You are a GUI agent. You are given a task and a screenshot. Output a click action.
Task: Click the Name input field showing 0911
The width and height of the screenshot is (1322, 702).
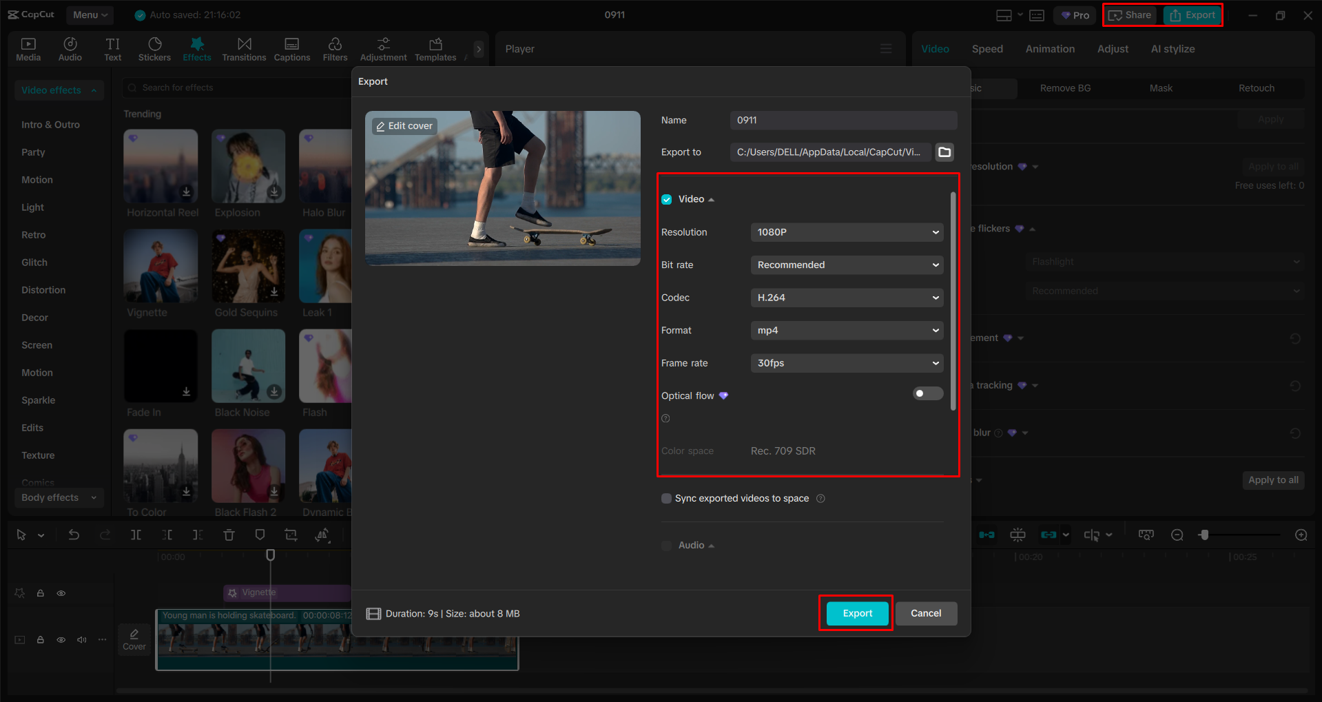point(843,121)
